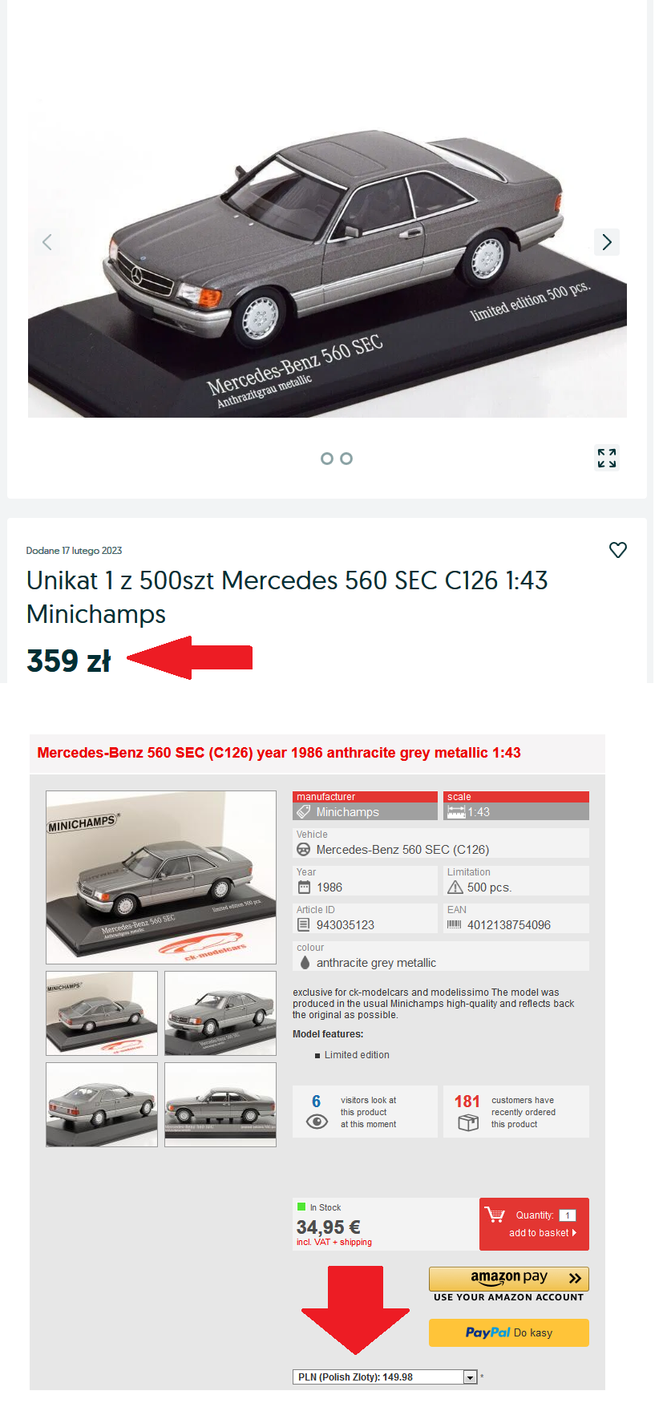667x1411 pixels.
Task: Open the PLN currency dropdown arrow
Action: 471,1377
